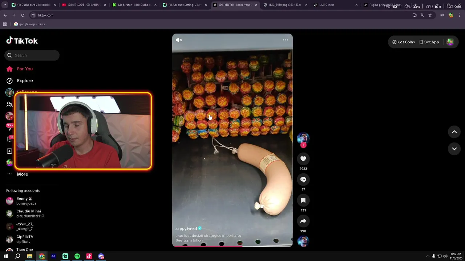
Task: Open browser zoom magnifier icon
Action: [x=422, y=15]
